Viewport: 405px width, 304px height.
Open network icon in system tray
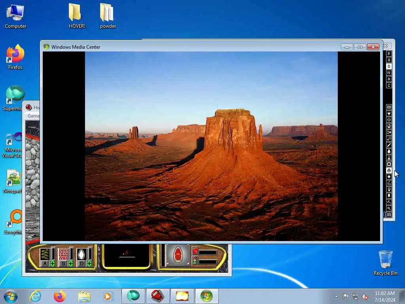click(x=356, y=297)
